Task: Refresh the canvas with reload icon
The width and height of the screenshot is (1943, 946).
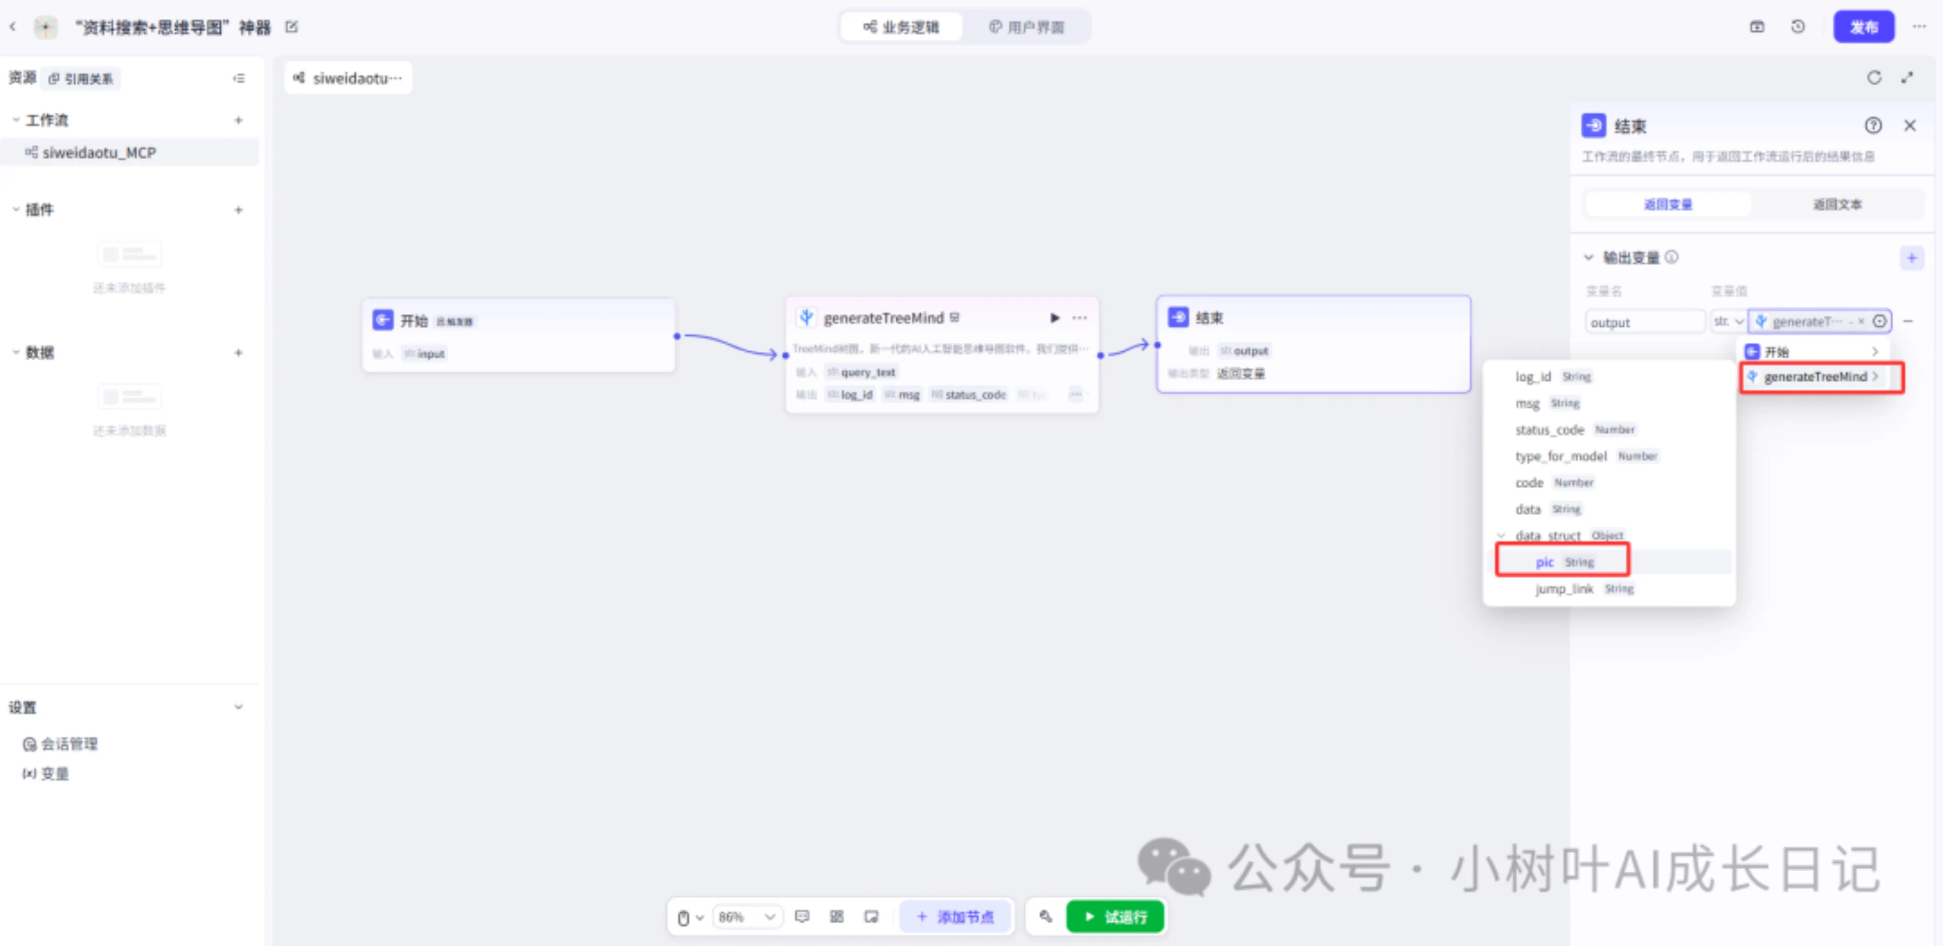Action: [1874, 78]
